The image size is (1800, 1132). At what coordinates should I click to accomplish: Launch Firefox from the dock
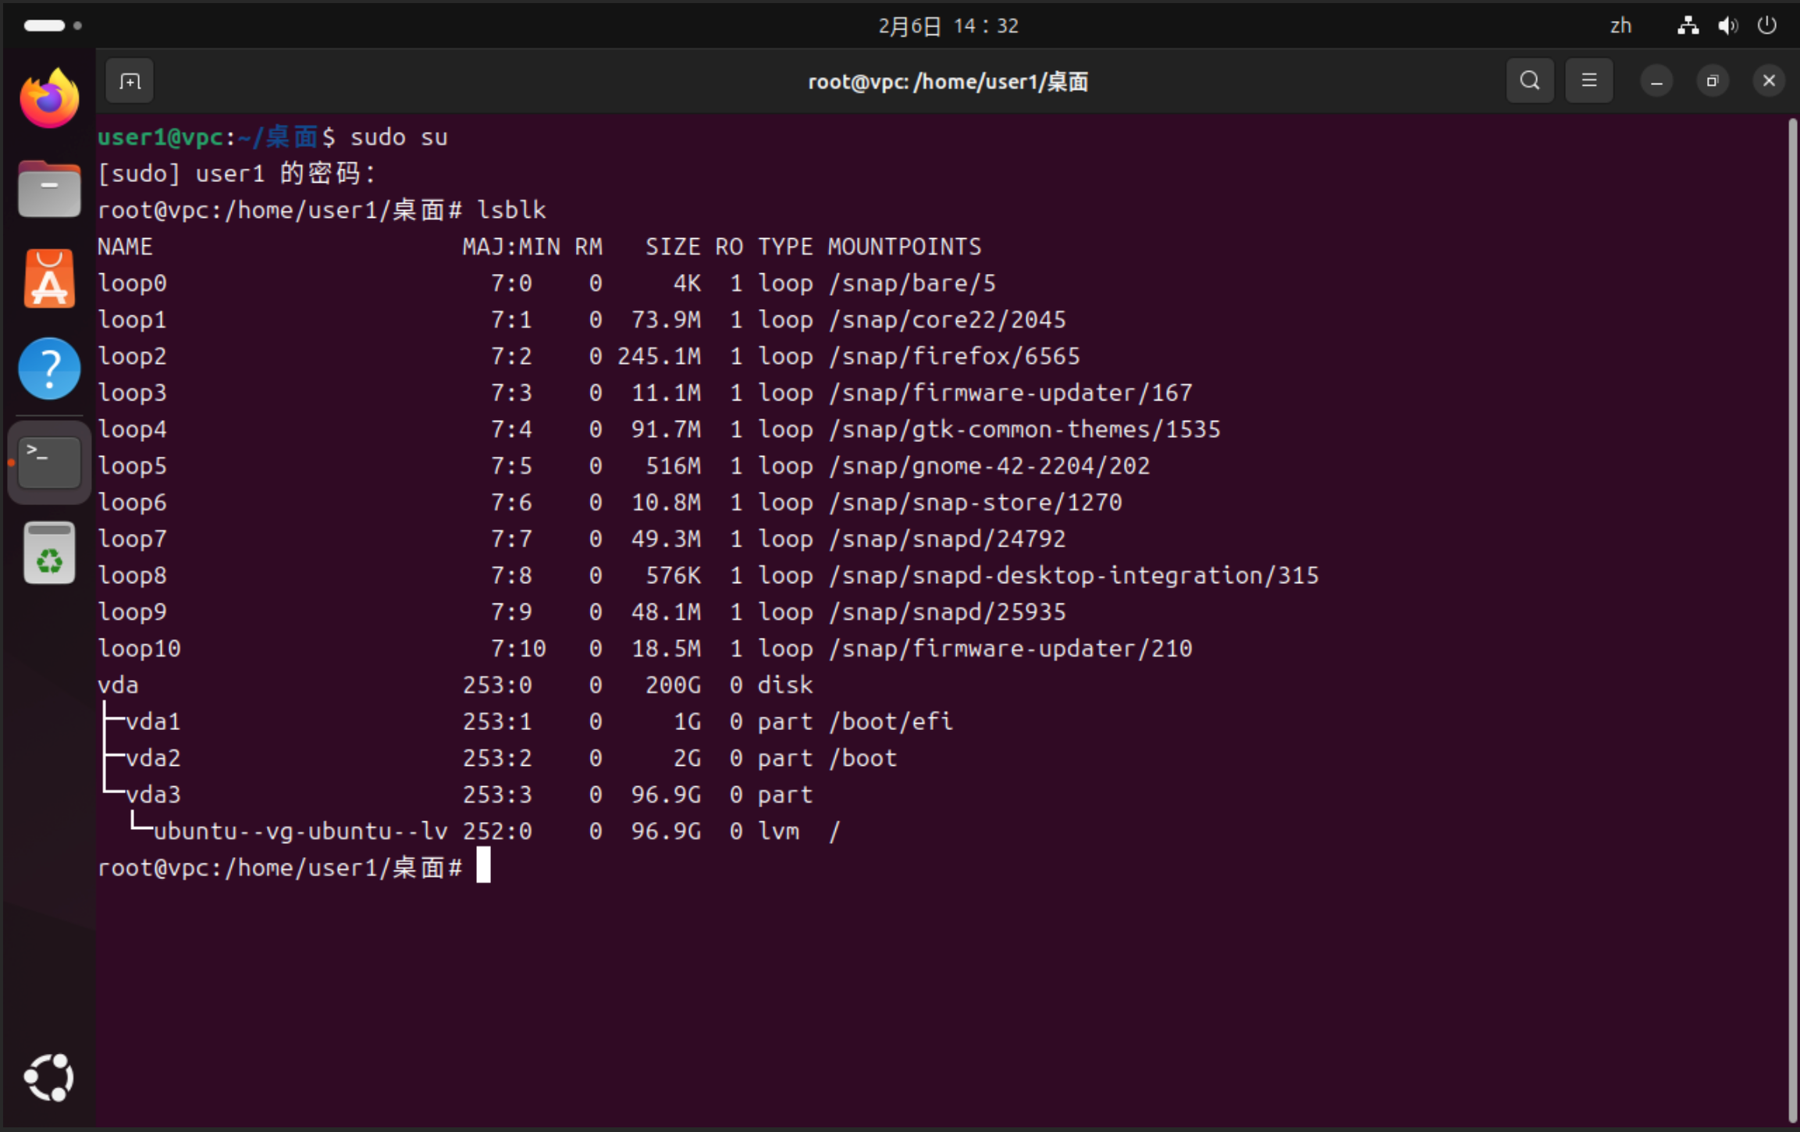(49, 99)
